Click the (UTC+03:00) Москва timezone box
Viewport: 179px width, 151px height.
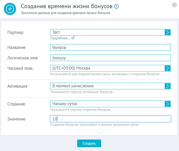tap(107, 68)
